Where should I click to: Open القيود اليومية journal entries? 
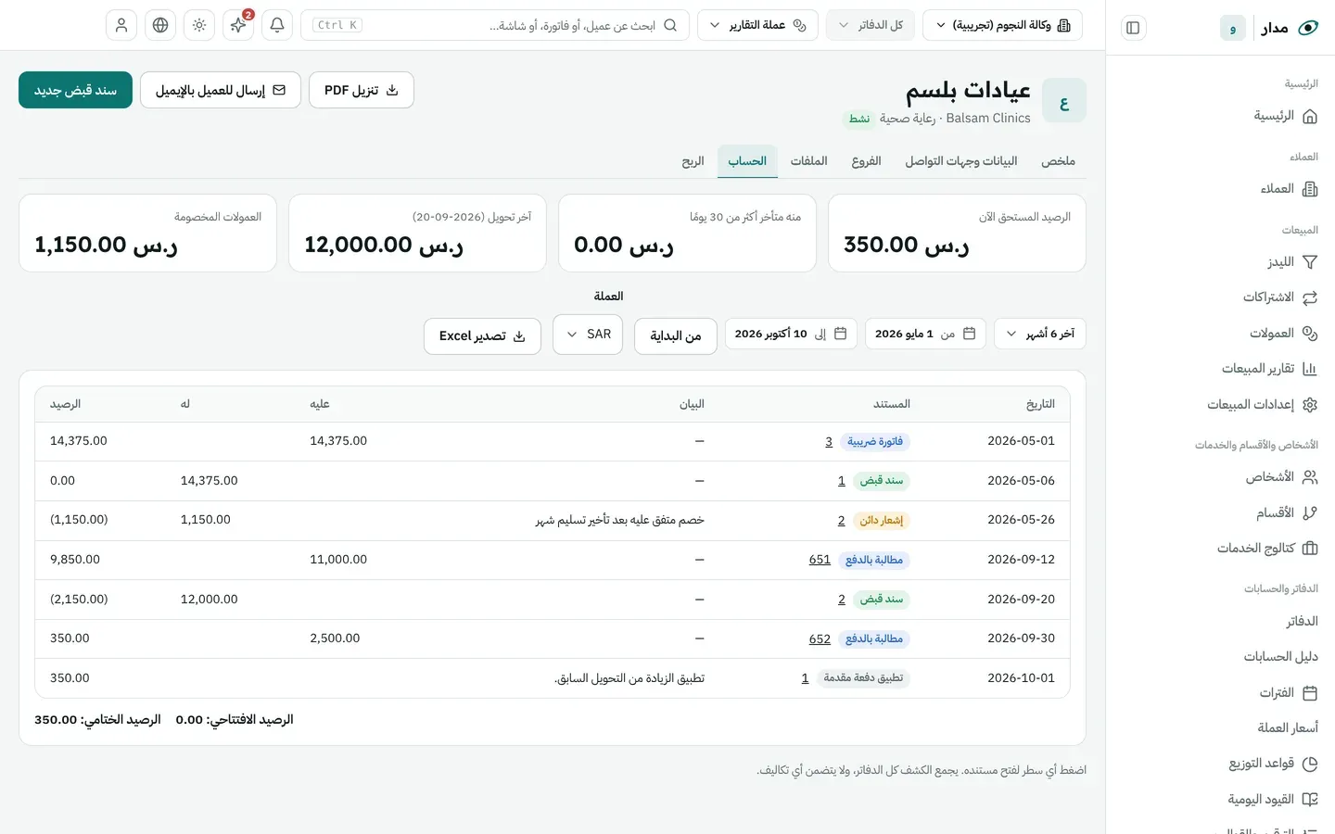click(1272, 800)
